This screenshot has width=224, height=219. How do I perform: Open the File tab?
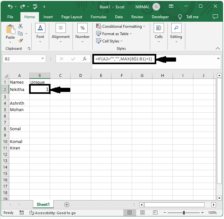10,17
